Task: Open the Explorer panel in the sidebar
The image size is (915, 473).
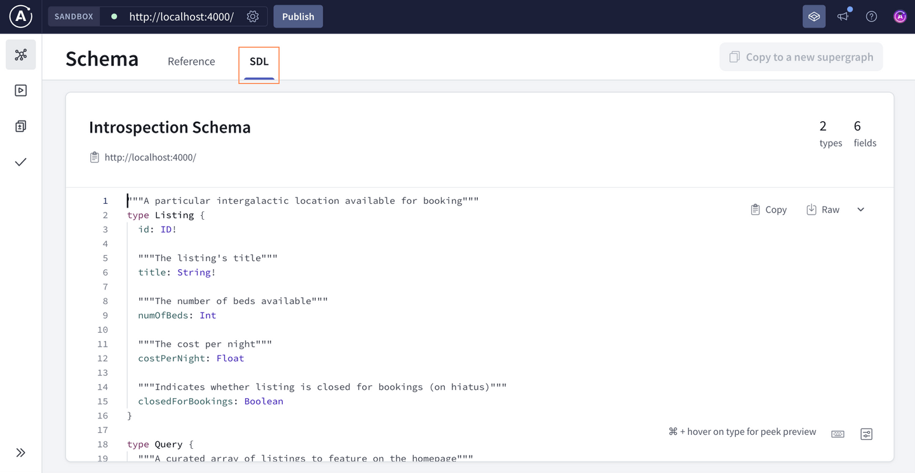Action: pyautogui.click(x=20, y=90)
